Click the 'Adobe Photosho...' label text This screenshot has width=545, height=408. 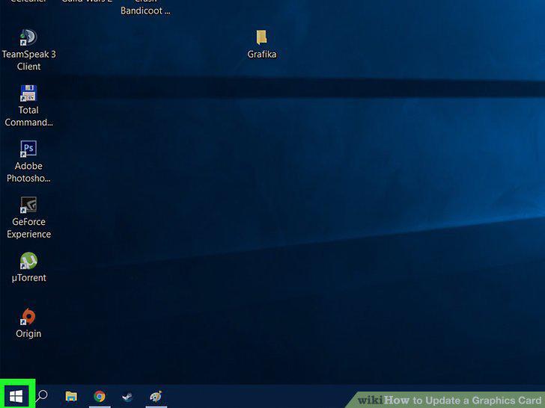[x=28, y=172]
